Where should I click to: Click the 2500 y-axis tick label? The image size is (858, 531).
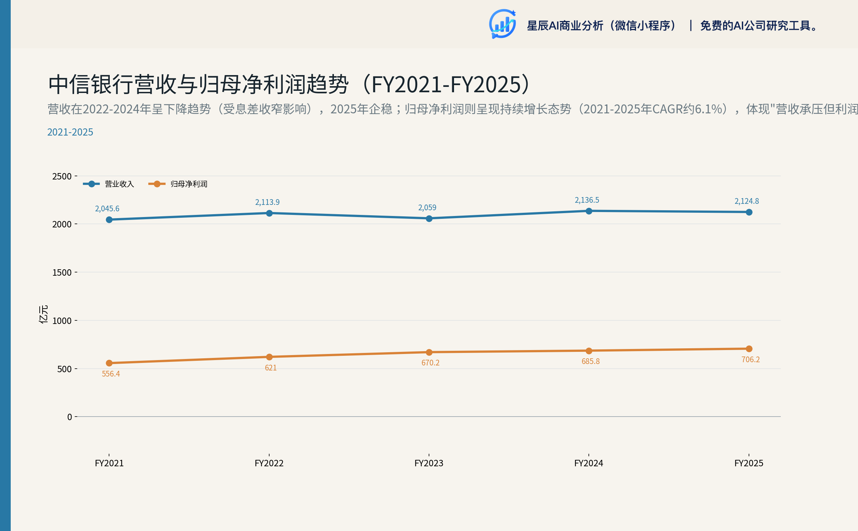[x=62, y=176]
